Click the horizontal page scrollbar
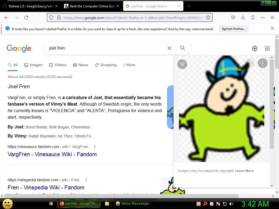The height and width of the screenshot is (209, 279). pyautogui.click(x=121, y=196)
